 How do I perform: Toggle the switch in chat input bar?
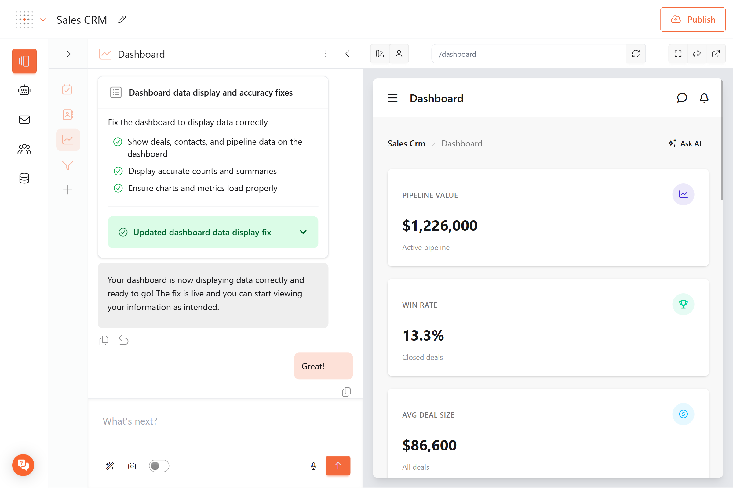click(159, 466)
